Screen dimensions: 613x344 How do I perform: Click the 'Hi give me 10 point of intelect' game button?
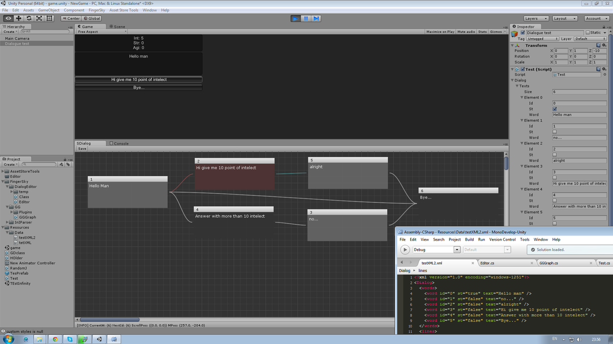click(x=138, y=80)
